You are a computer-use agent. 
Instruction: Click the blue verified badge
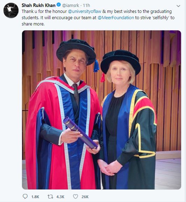click(59, 5)
